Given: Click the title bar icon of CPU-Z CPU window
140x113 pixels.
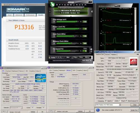Looking at the screenshot, I should [x=1, y=68].
